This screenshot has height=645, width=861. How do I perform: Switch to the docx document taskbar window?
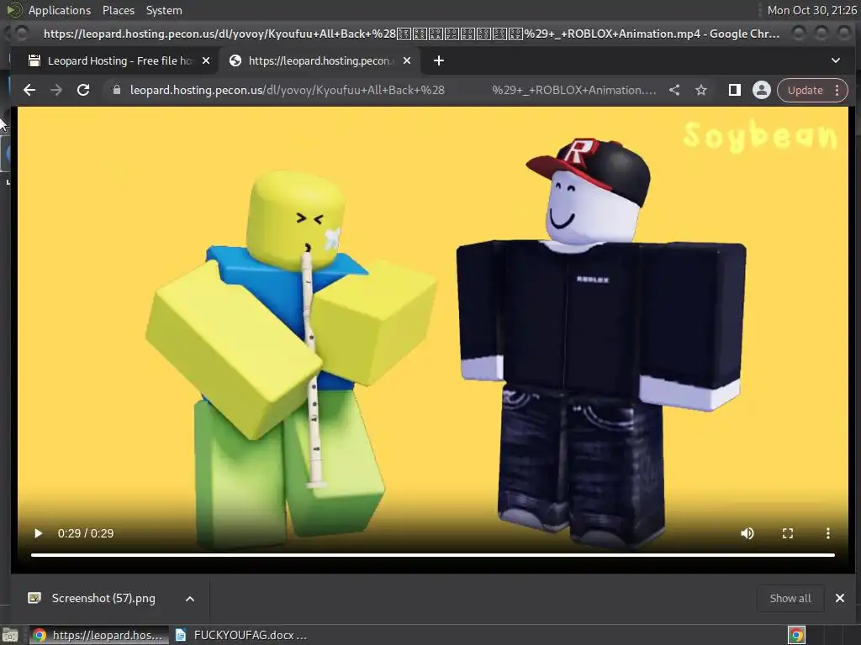241,635
